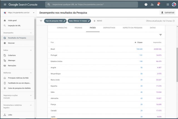The height and width of the screenshot is (119, 178).
Task: Edit the Data: Últimos 12 meses chip
Action: [79, 21]
